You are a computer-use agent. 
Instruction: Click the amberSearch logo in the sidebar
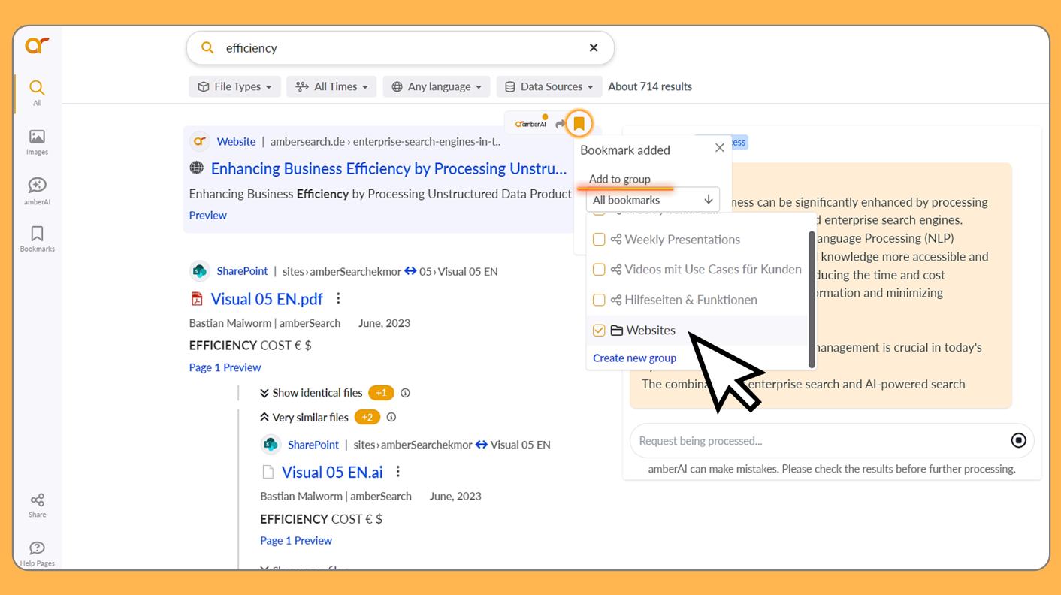tap(37, 46)
